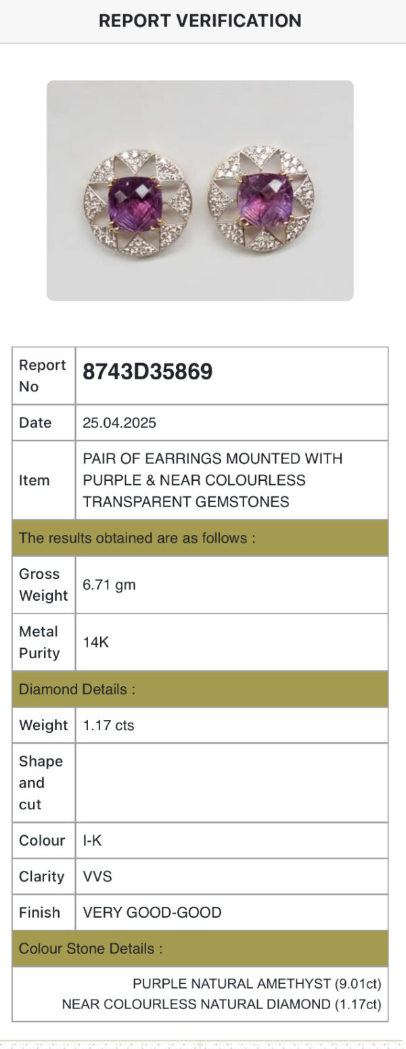Click the PURPLE NATURAL AMETHYST line

(x=257, y=983)
